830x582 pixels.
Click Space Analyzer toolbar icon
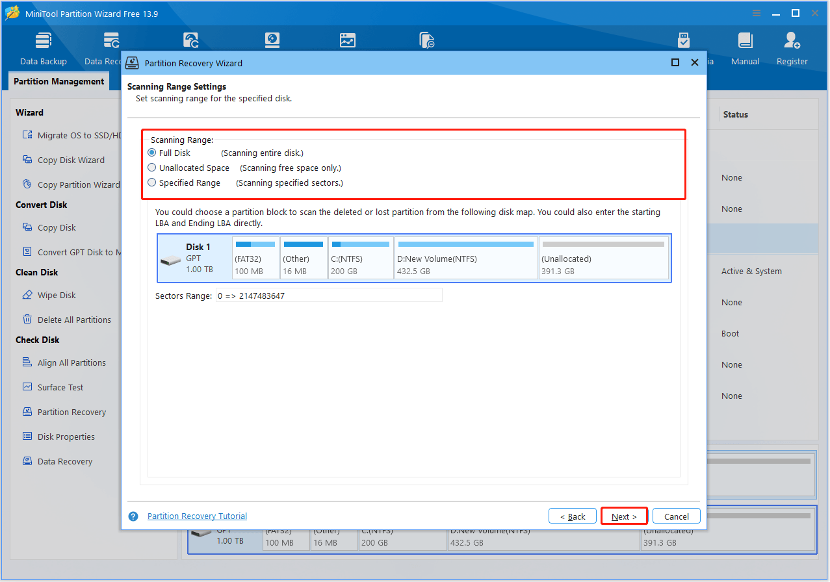tap(427, 40)
